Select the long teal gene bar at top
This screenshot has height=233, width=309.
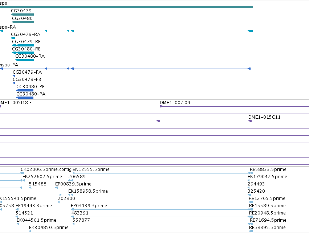point(126,7)
